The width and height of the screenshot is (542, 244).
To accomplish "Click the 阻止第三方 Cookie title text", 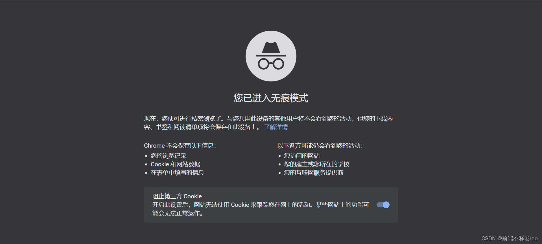I will point(177,196).
